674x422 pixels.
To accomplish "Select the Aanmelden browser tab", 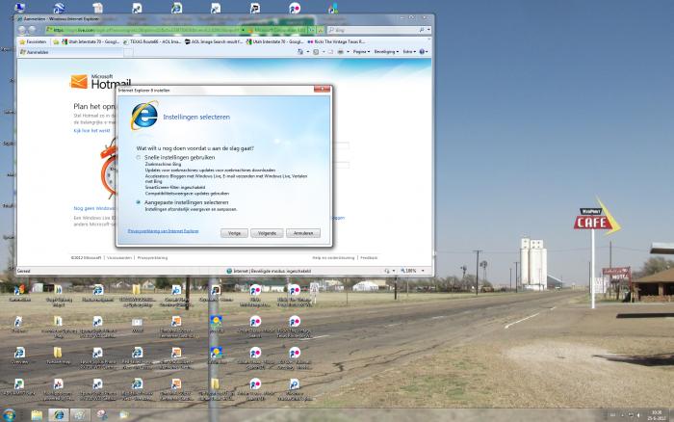I will [x=71, y=52].
